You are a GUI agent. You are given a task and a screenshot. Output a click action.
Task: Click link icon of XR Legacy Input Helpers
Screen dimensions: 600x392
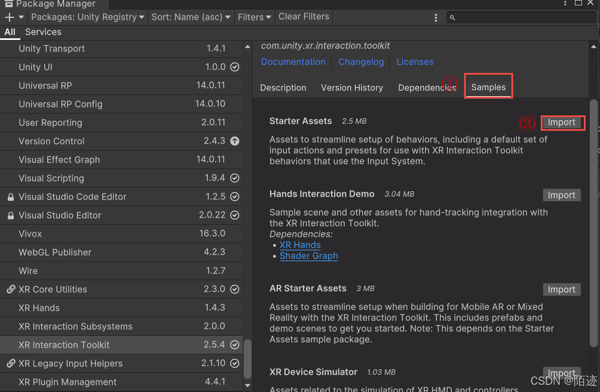[11, 363]
